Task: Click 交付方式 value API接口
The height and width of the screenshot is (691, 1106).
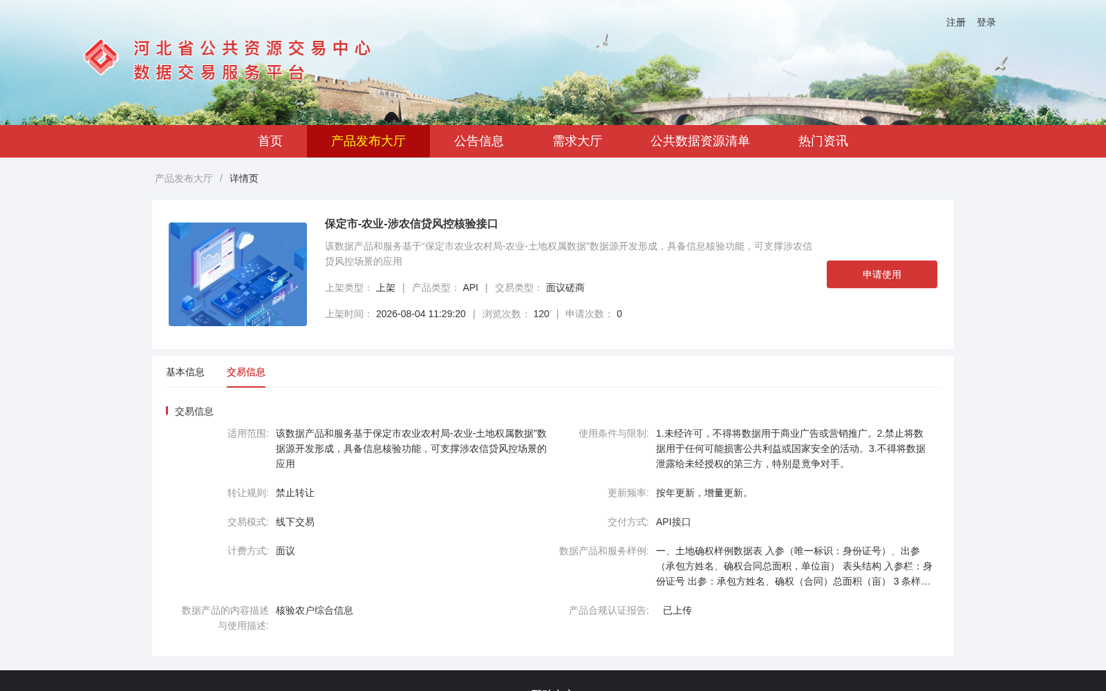Action: click(x=673, y=522)
